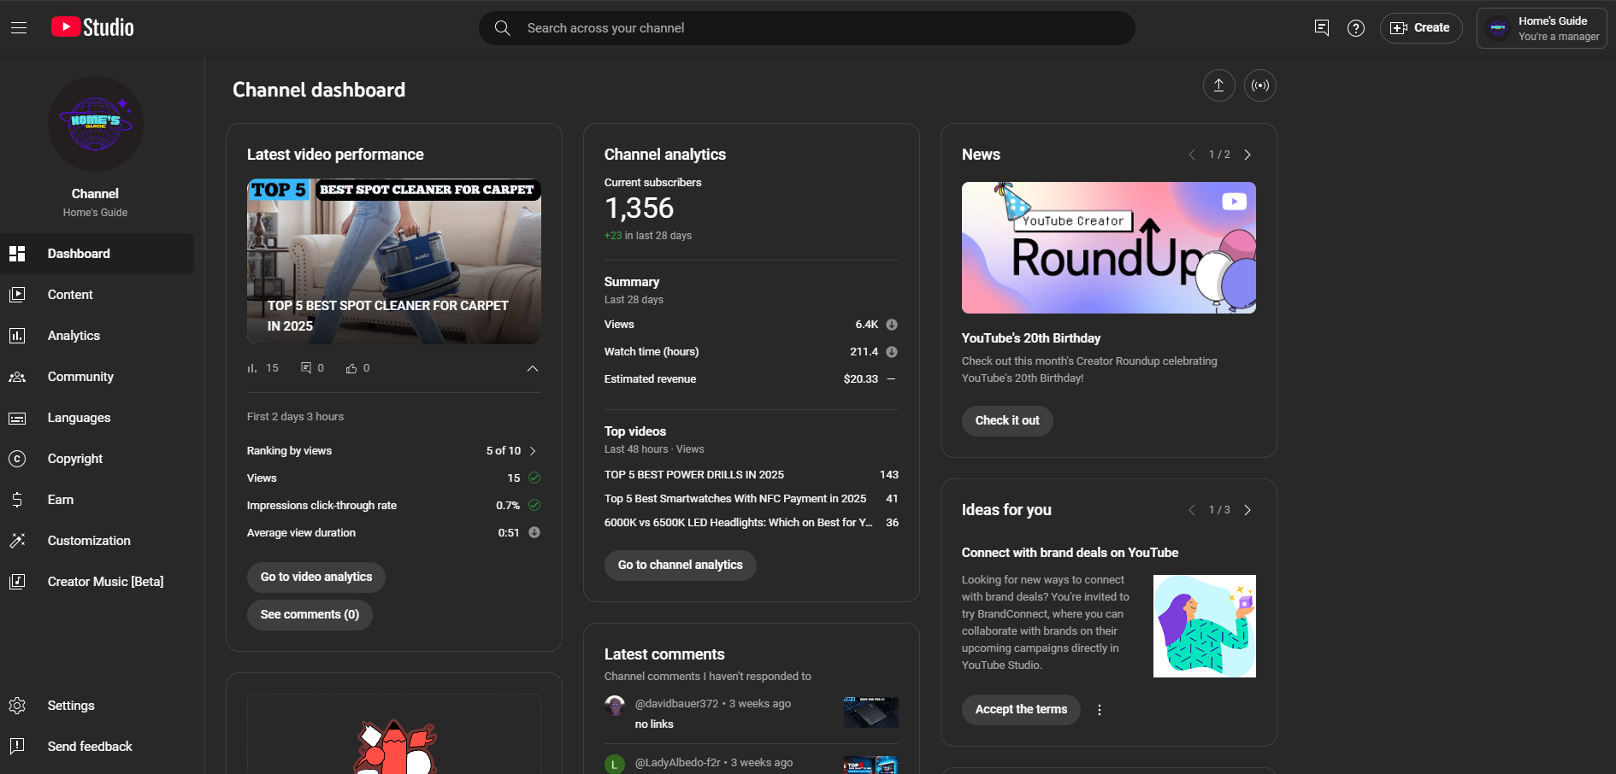Open the three-dot menu beside Accept the terms

[x=1100, y=710]
